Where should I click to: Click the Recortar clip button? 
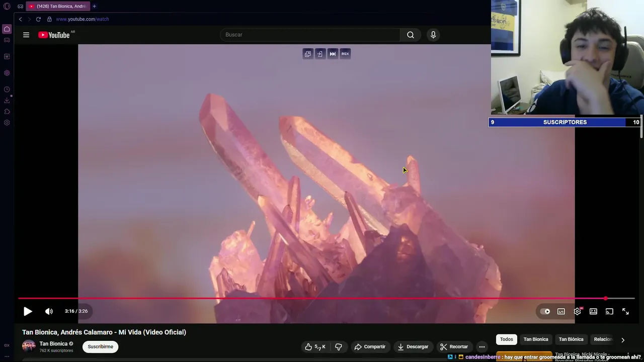click(454, 346)
